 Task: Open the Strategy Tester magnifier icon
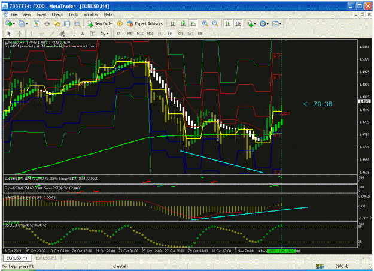tap(77, 23)
